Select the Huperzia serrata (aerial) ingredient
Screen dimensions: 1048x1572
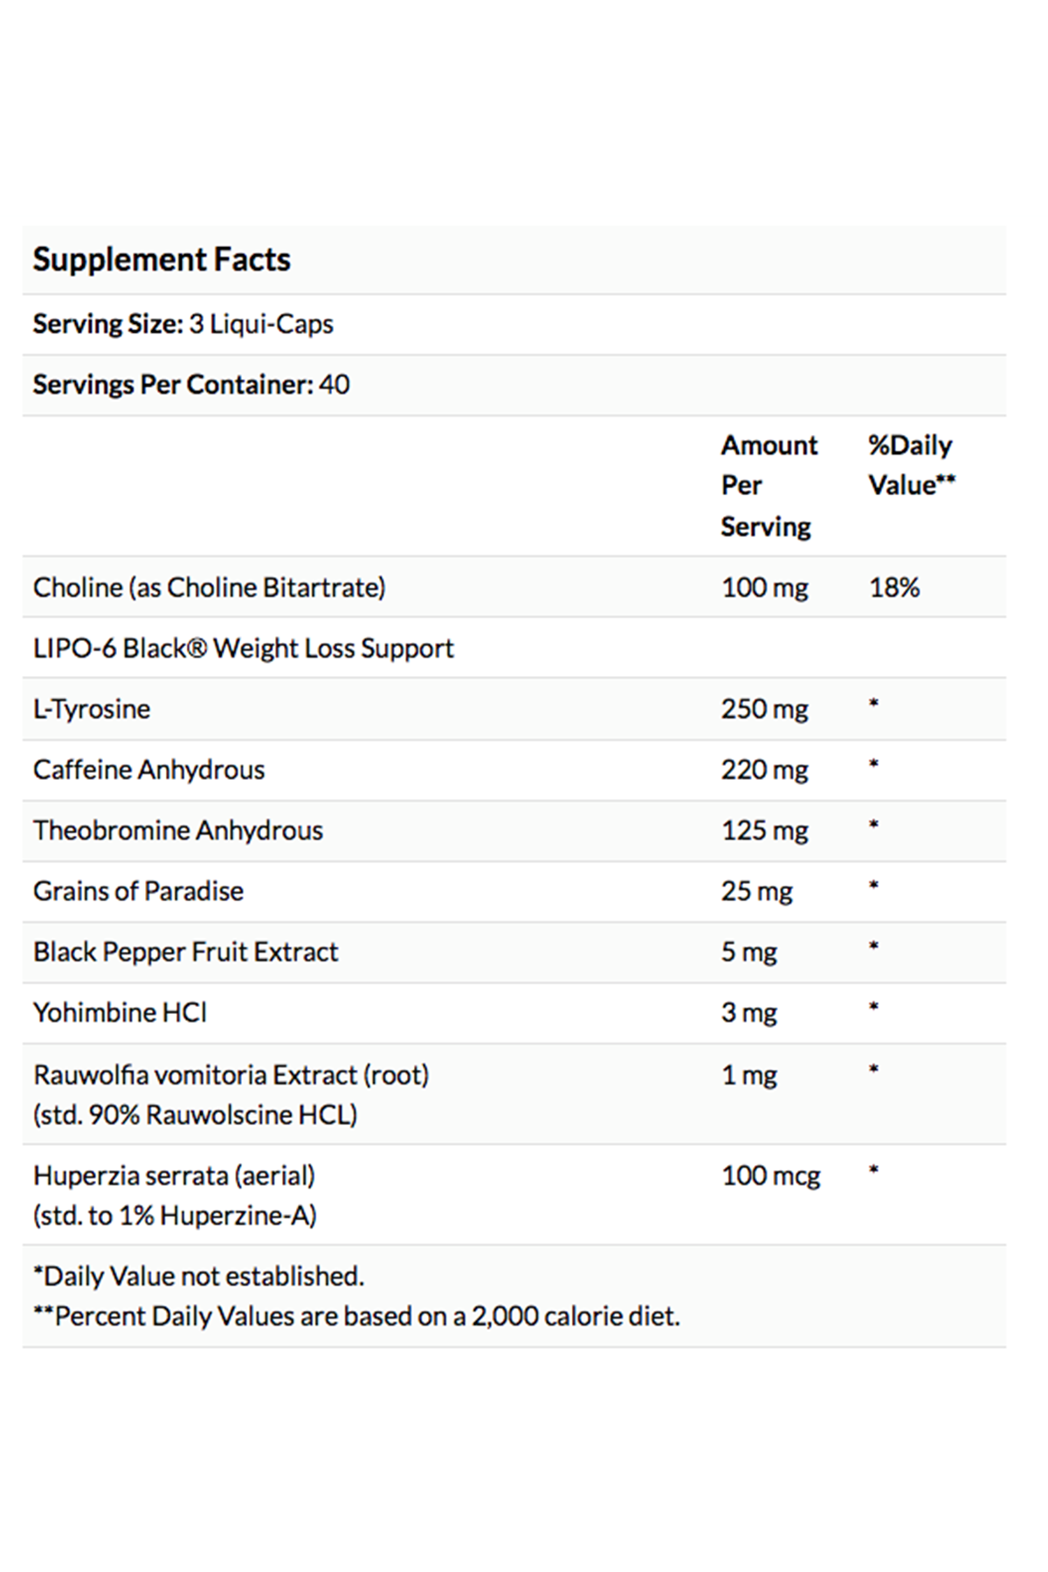pos(175,1176)
